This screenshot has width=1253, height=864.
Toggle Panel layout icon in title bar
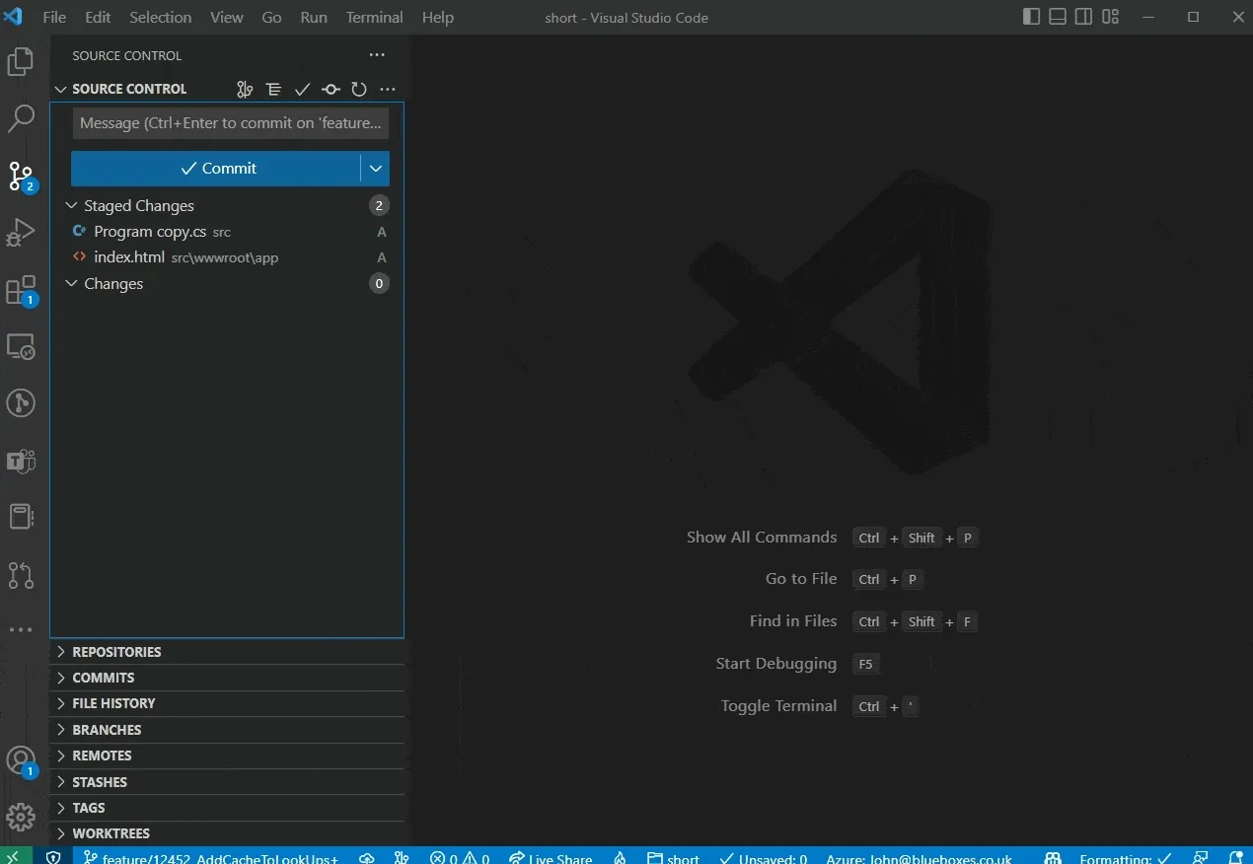click(x=1058, y=17)
